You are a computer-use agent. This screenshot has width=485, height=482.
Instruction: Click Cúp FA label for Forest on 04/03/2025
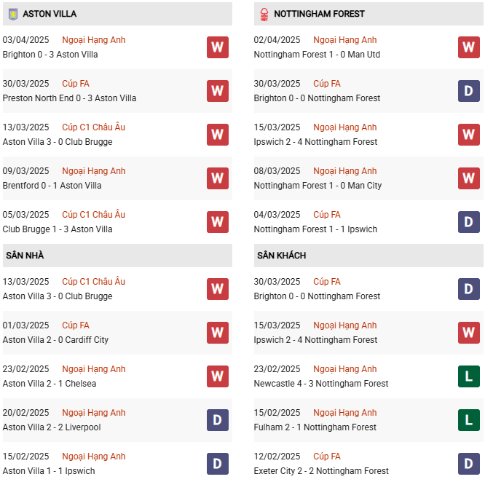[x=327, y=215]
